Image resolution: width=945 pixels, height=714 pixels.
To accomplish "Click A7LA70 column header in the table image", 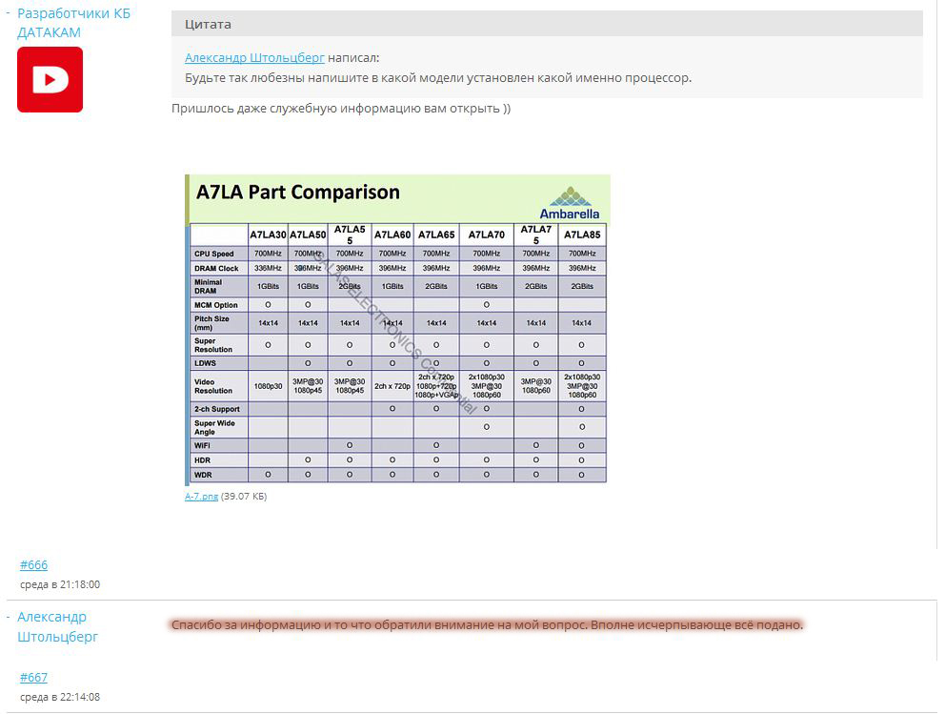I will click(486, 235).
